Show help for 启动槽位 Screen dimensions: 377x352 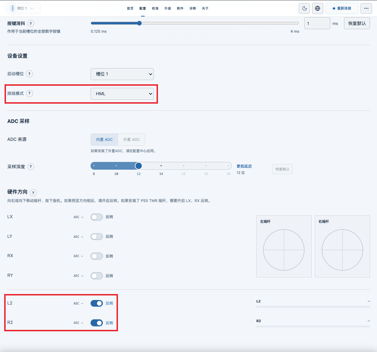coord(29,74)
